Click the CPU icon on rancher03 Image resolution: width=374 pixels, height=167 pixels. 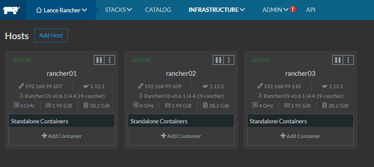[255, 105]
